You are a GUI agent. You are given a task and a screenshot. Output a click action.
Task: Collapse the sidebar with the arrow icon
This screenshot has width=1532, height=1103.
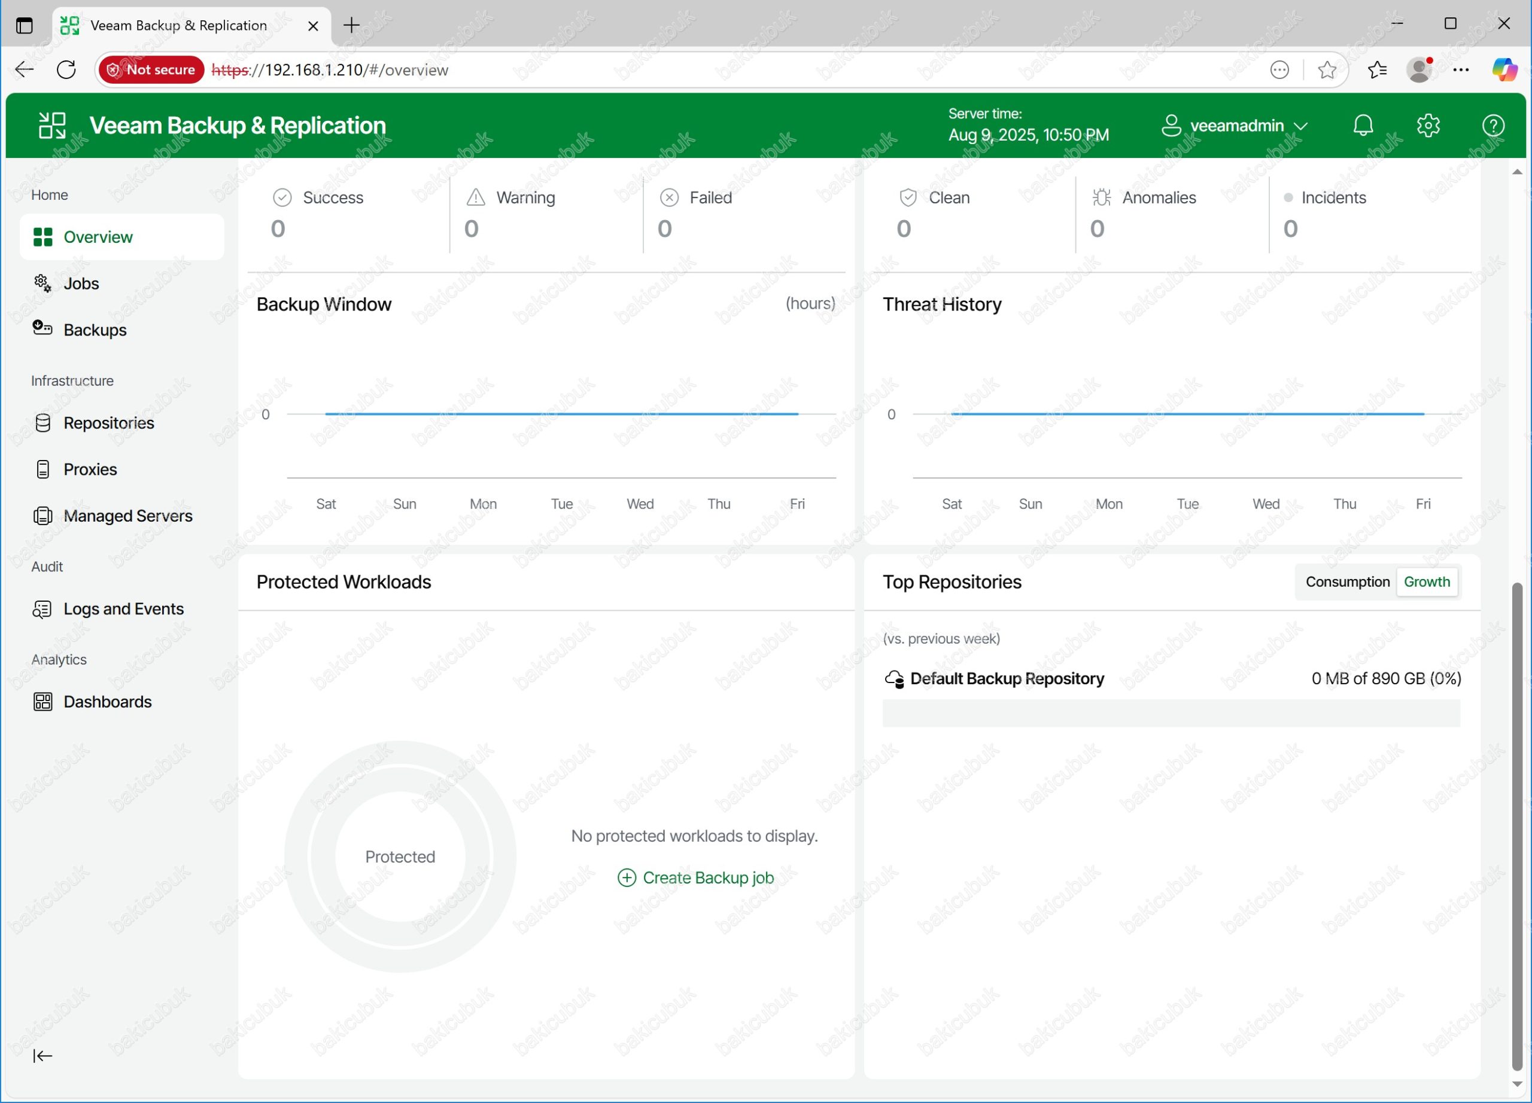(42, 1056)
